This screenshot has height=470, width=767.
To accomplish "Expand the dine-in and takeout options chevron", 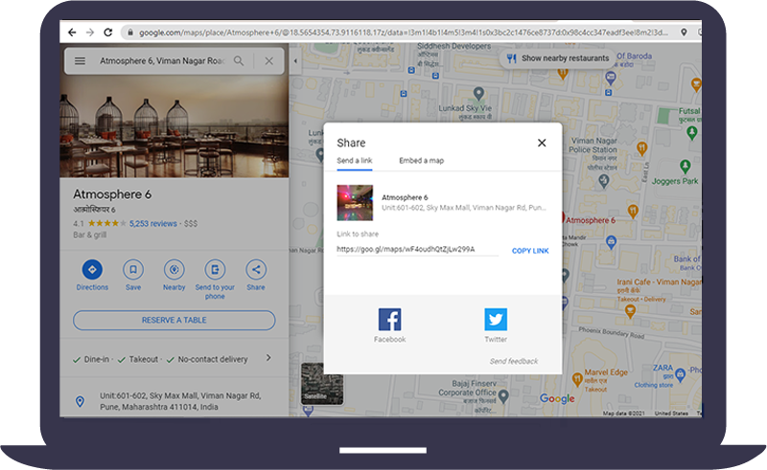I will click(x=268, y=358).
